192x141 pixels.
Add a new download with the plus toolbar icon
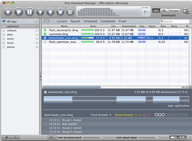(8, 12)
